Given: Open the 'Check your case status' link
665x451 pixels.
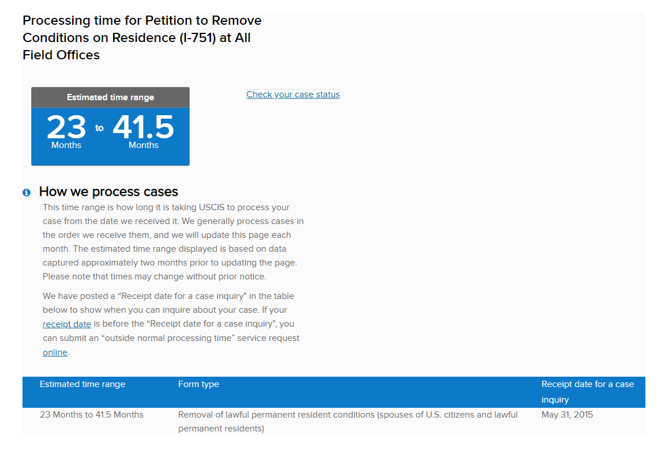Looking at the screenshot, I should pos(293,94).
